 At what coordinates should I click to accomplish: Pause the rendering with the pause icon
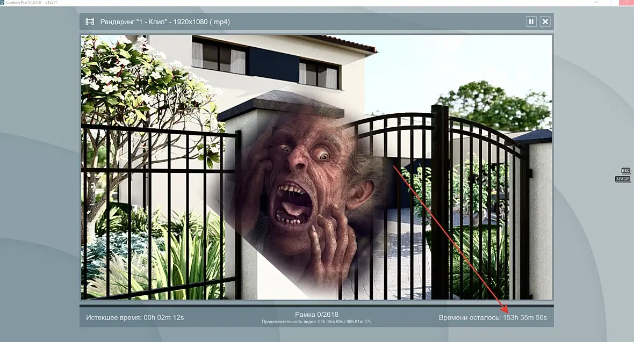(x=531, y=21)
